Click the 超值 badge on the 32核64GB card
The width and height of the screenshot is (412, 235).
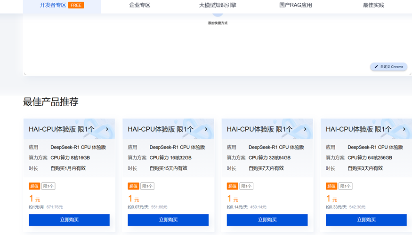point(233,186)
